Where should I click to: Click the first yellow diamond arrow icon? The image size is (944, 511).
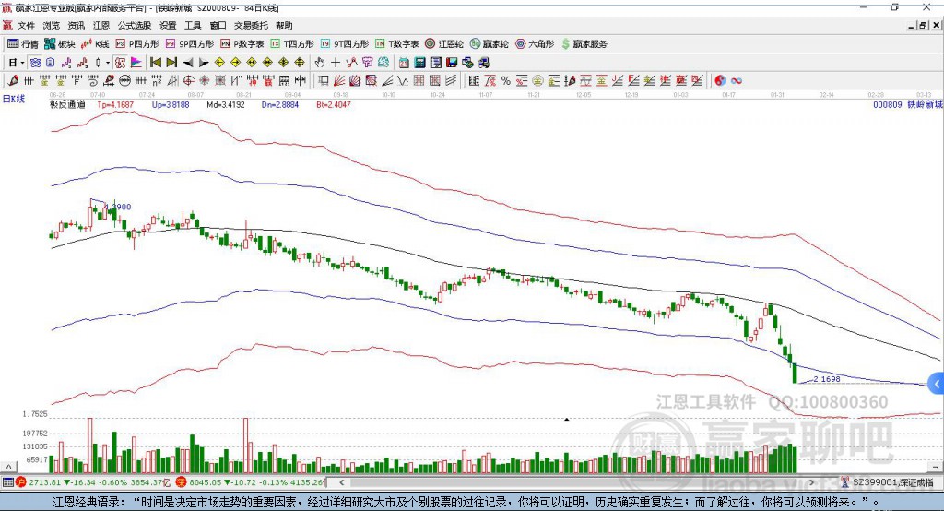tap(219, 63)
